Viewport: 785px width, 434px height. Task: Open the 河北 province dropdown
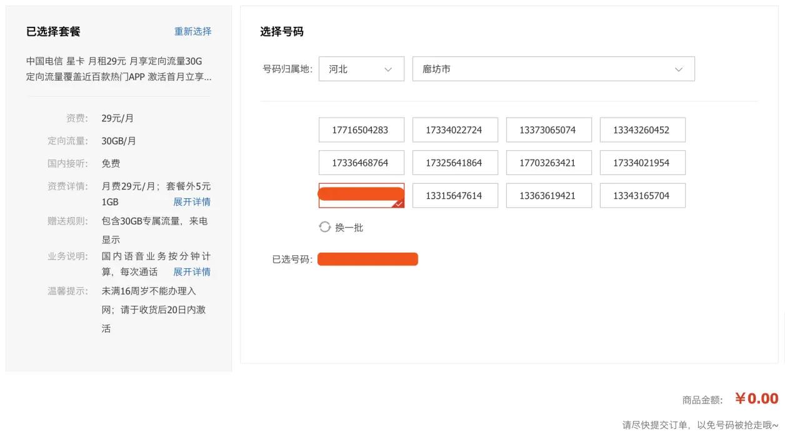pyautogui.click(x=361, y=69)
